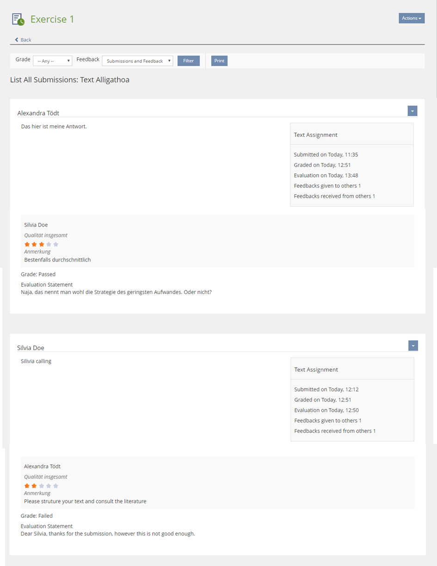Click fifth star in Silvia Doe's rating
Screen dimensions: 437x566
56,244
